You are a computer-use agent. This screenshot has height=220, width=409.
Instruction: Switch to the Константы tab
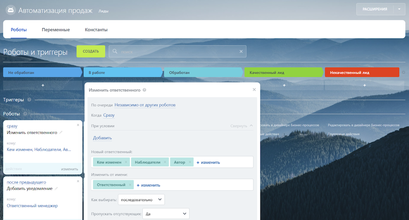96,30
